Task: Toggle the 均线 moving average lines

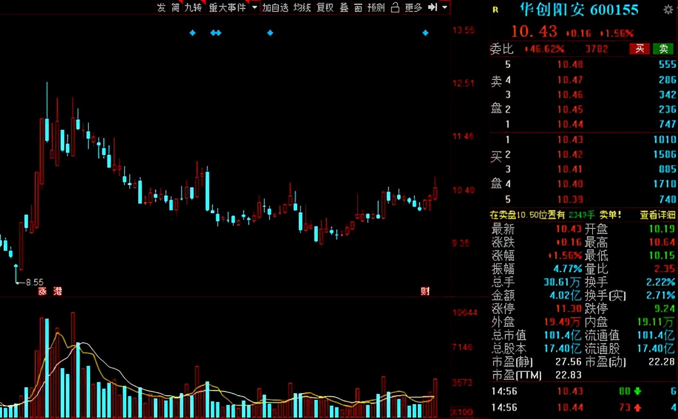Action: (302, 7)
